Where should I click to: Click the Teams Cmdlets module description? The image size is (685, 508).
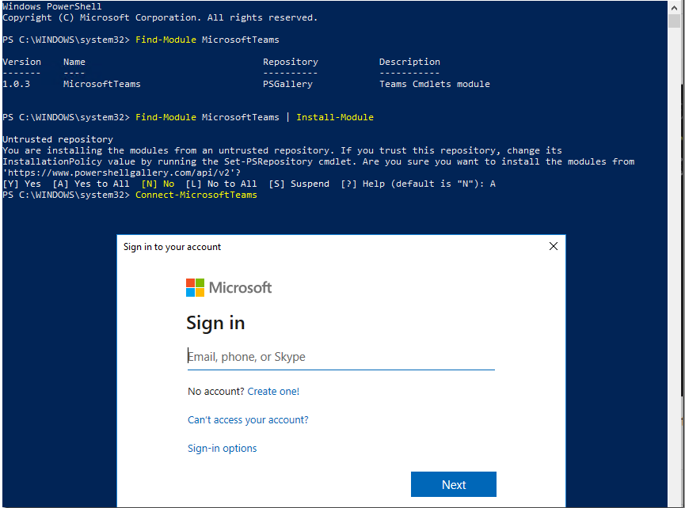434,84
